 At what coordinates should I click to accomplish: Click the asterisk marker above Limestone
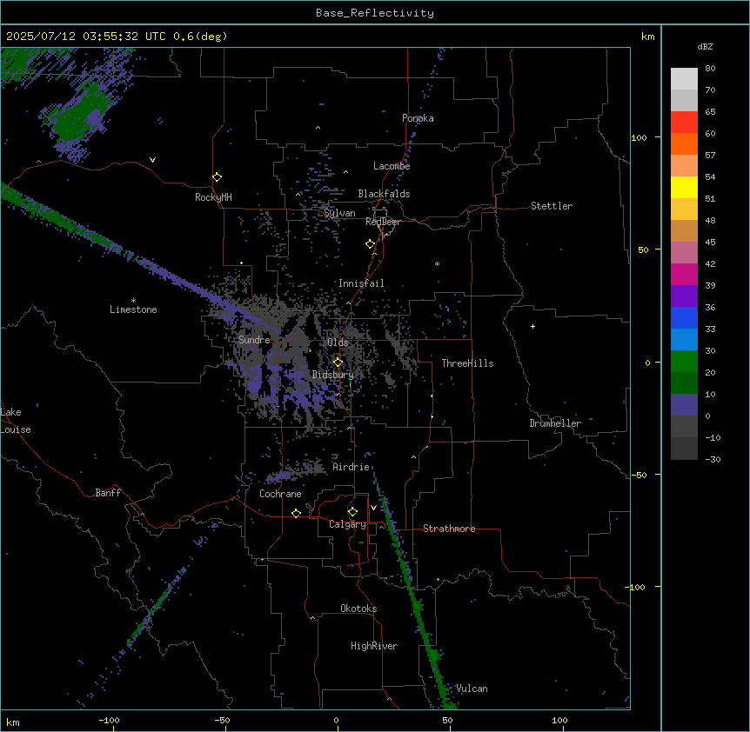[133, 301]
